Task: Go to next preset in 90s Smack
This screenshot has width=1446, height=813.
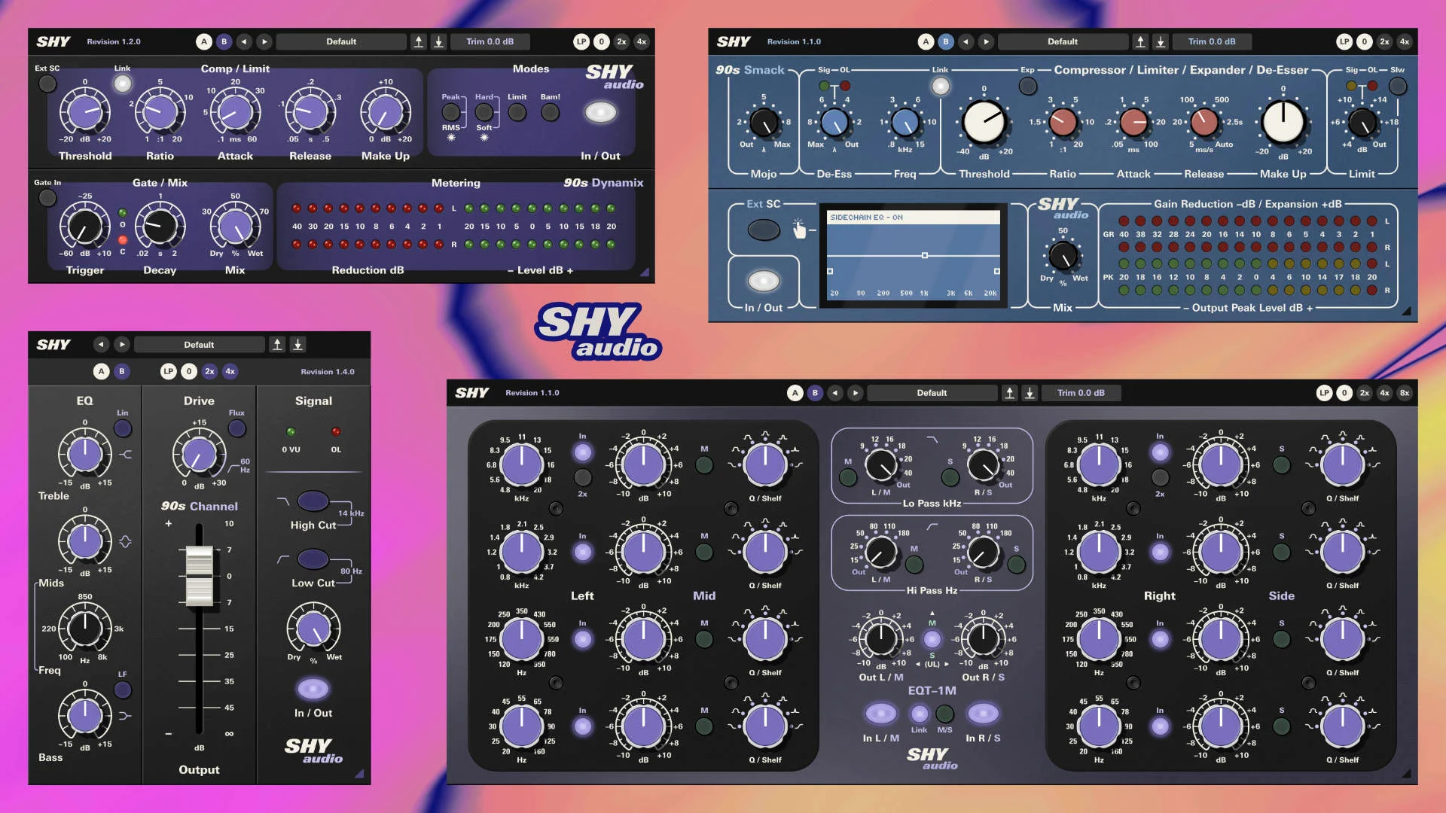Action: click(x=986, y=41)
